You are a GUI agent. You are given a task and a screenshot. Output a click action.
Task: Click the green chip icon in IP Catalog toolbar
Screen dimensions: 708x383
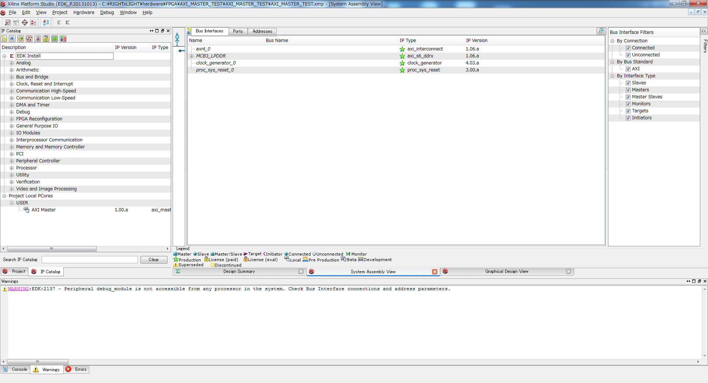tap(55, 39)
